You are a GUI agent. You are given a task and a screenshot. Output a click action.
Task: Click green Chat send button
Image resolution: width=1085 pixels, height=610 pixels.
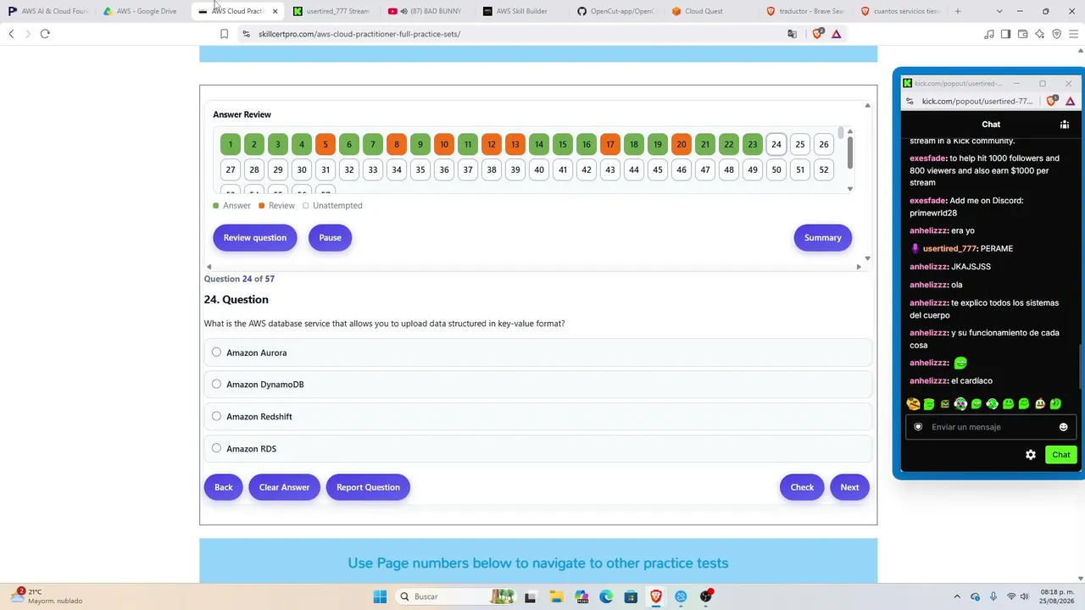point(1061,455)
